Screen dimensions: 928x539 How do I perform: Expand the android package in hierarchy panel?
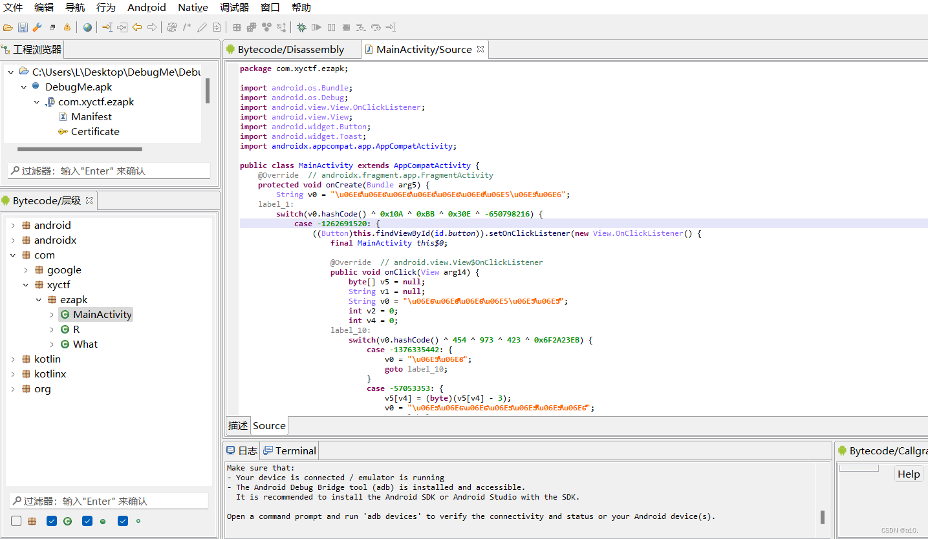pos(12,225)
